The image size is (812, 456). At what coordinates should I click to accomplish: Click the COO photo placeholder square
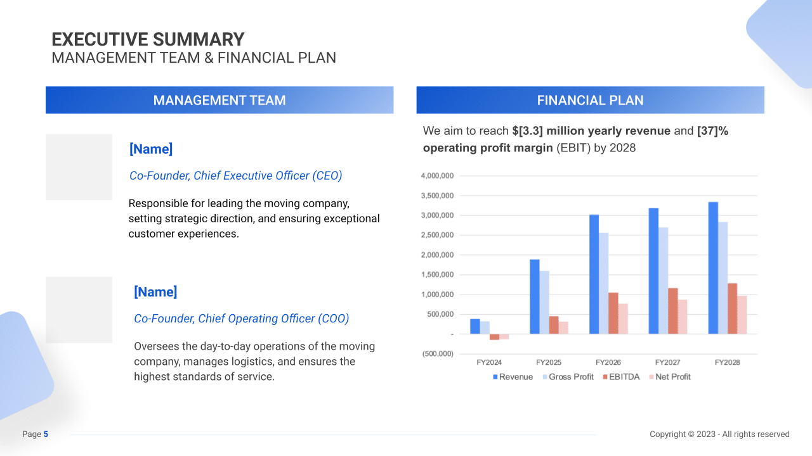79,310
